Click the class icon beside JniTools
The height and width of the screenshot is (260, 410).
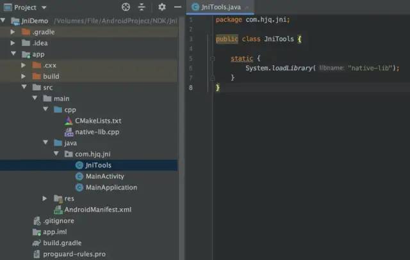coord(79,165)
